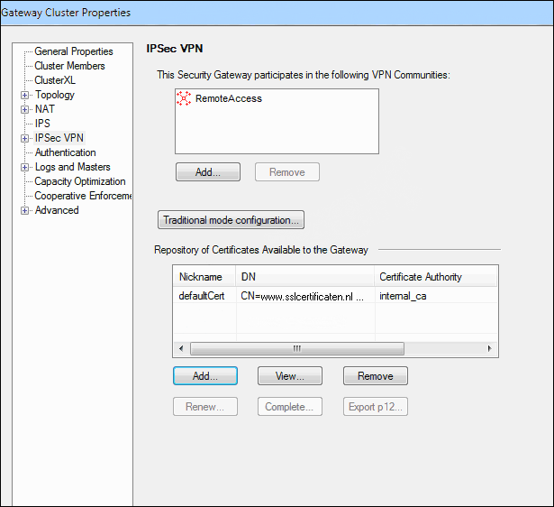Expand the Topology tree node
Viewport: 554px width, 507px height.
pos(24,95)
